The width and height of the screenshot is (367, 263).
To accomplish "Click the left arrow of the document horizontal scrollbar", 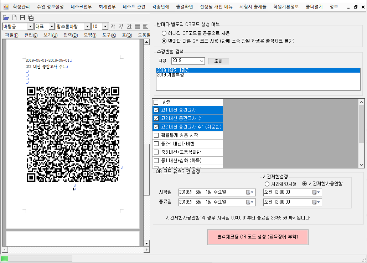I will (x=5, y=249).
